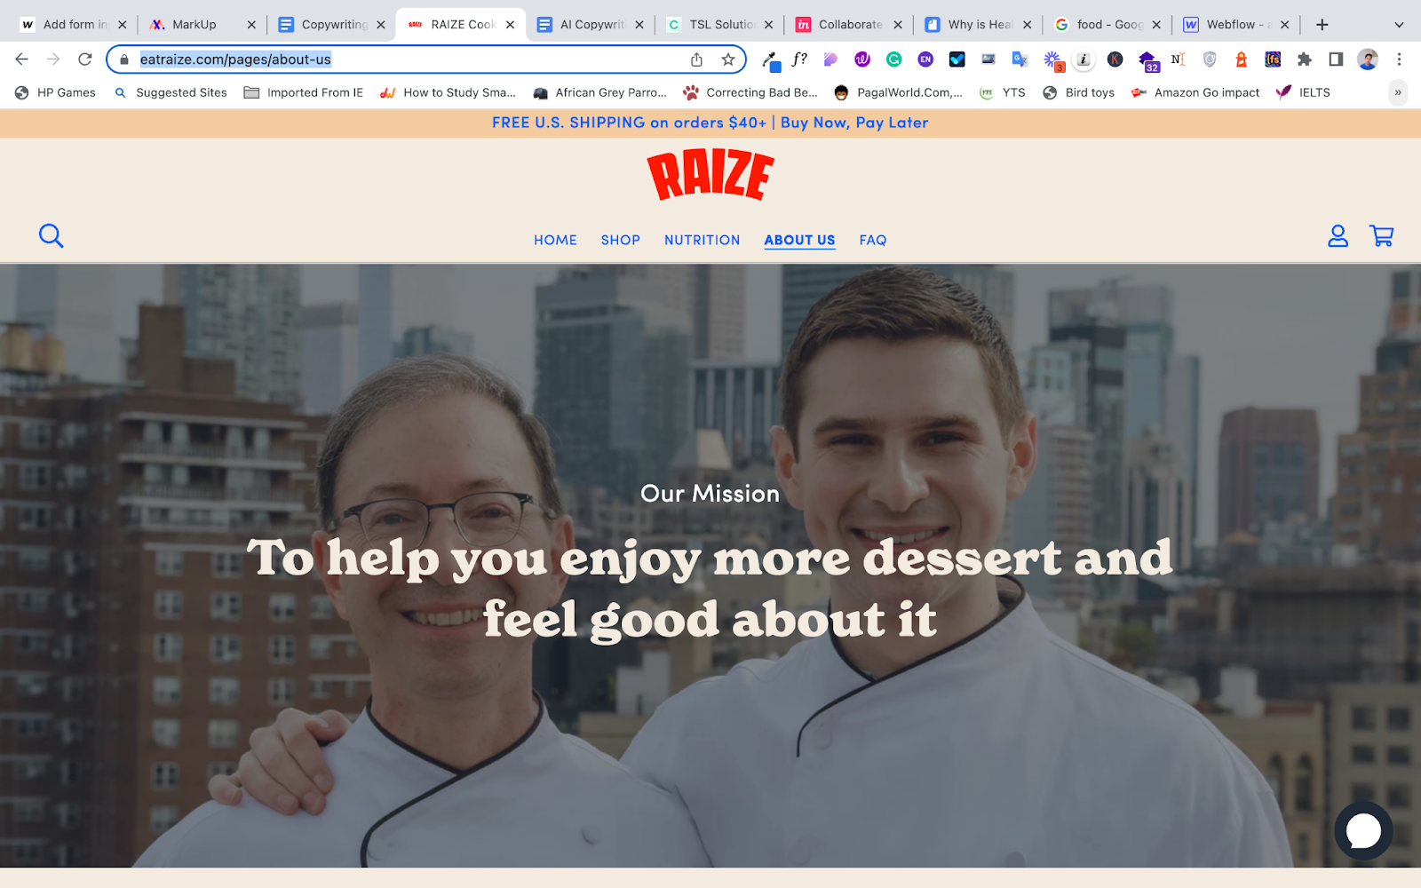Open the chat bubble widget
Screen dimensions: 1421x888
[1363, 831]
